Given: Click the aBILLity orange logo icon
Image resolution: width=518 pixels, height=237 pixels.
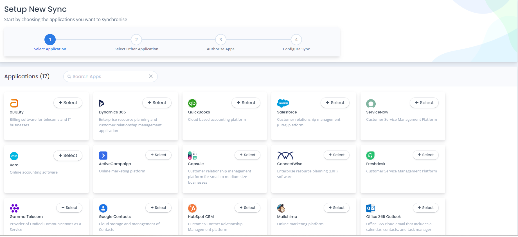Looking at the screenshot, I should [14, 103].
